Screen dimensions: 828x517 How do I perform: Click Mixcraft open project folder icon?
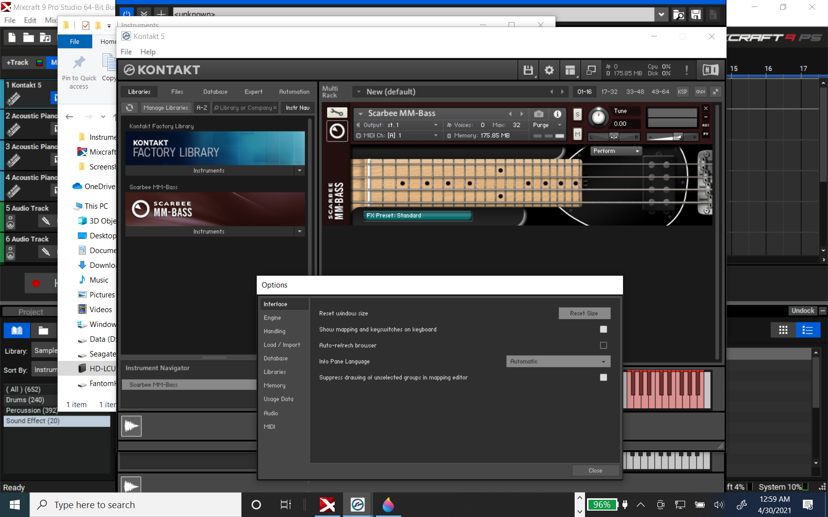29,37
